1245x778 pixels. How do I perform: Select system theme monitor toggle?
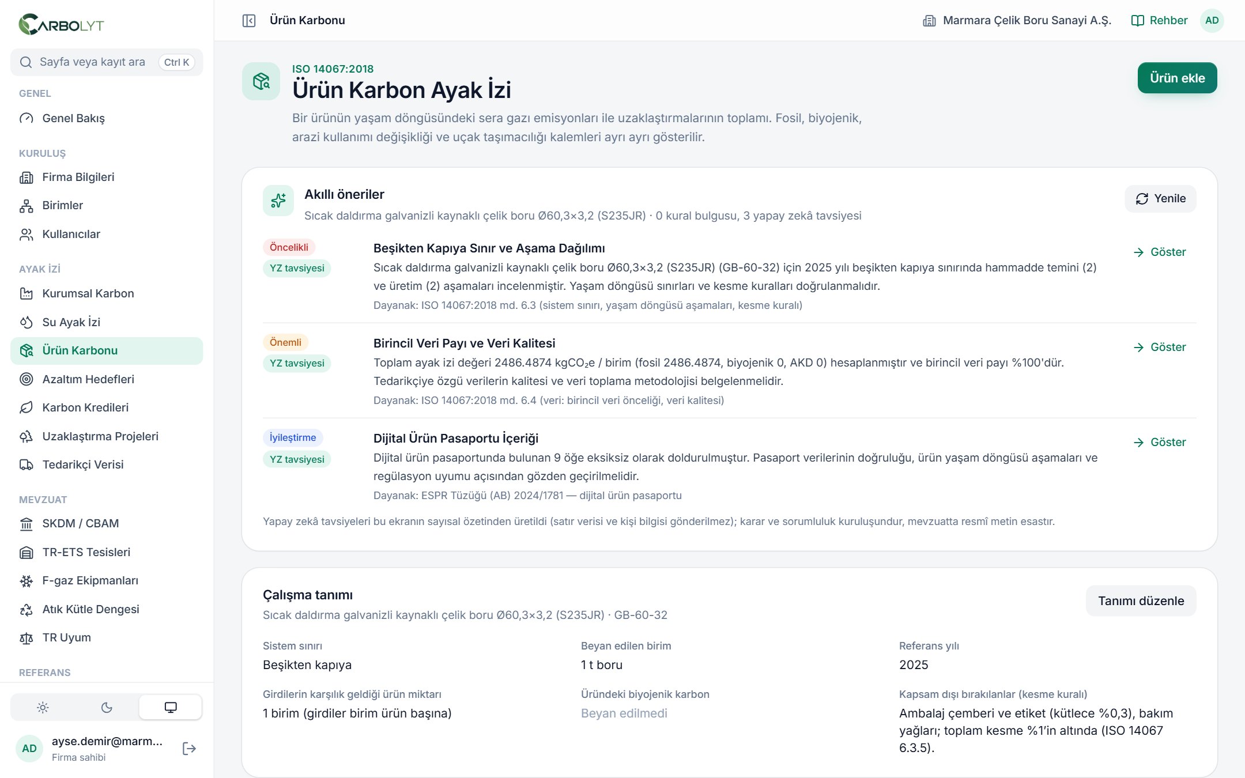pos(171,708)
